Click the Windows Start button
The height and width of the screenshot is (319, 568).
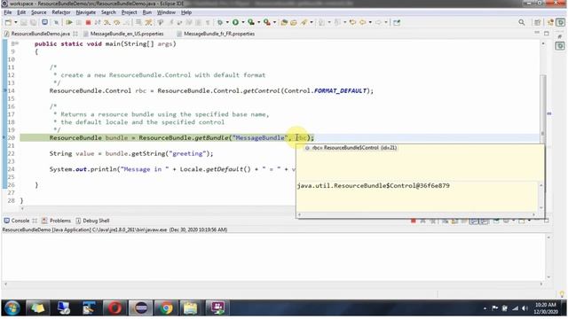[x=12, y=308]
